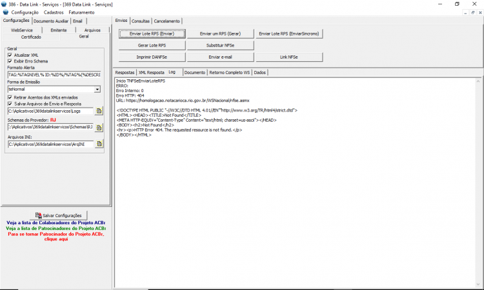Viewport: 484px width, 290px height.
Task: Show the Retorno Completo WS tab
Action: point(230,72)
